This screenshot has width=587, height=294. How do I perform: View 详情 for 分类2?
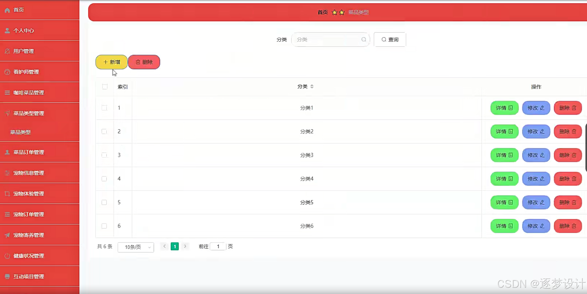[504, 131]
